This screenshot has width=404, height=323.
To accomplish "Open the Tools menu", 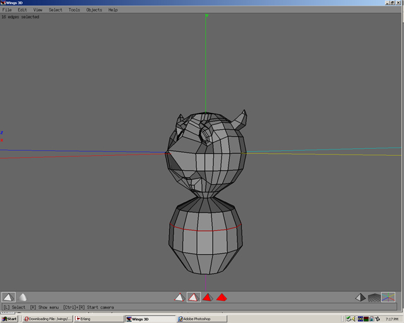I will [x=74, y=10].
